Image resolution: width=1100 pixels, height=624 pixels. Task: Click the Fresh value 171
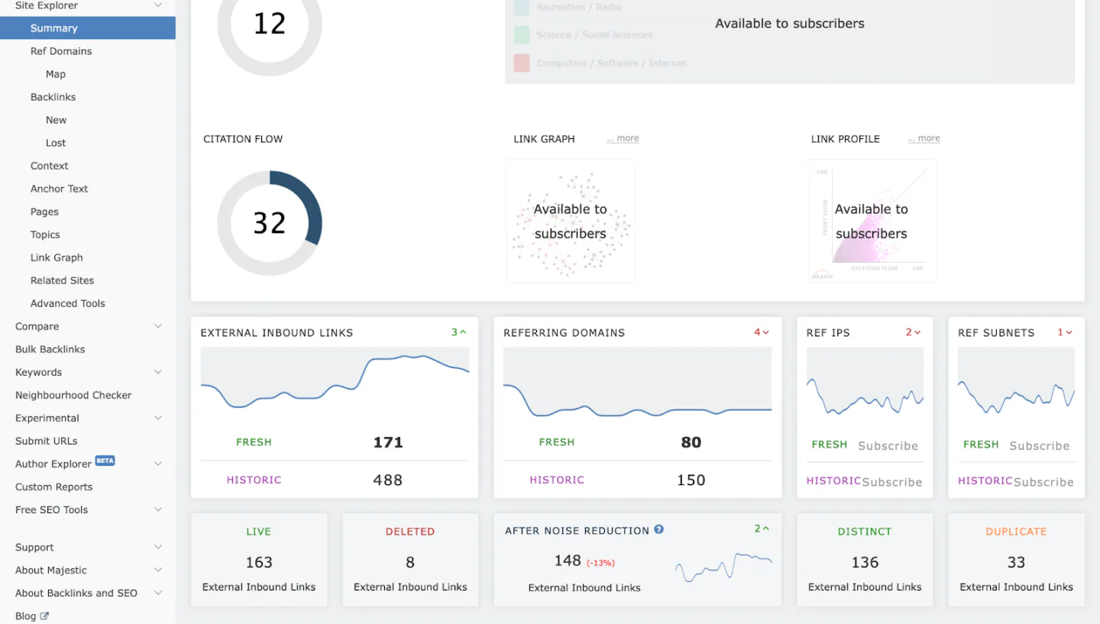click(388, 442)
